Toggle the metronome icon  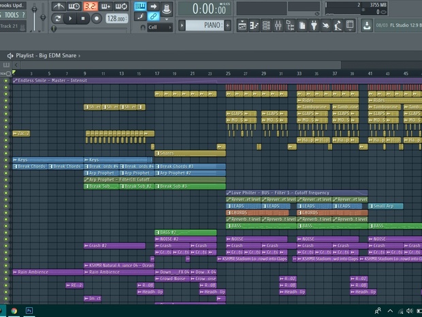[x=58, y=6]
